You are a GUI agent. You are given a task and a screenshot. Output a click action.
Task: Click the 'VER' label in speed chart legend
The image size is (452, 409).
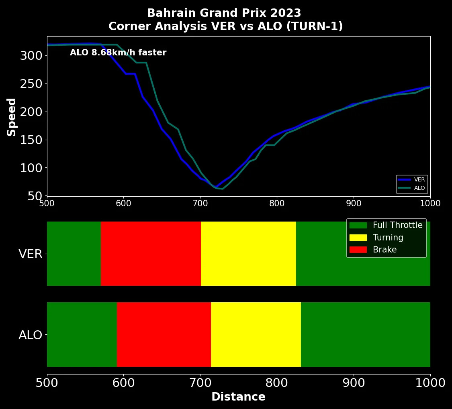(419, 179)
